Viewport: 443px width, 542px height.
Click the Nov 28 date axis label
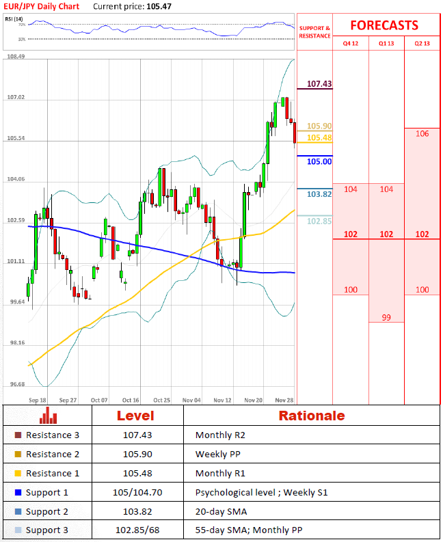tap(284, 400)
